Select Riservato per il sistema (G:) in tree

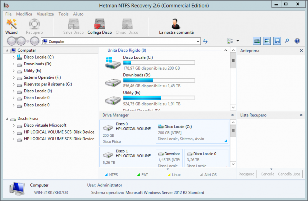(x=48, y=84)
